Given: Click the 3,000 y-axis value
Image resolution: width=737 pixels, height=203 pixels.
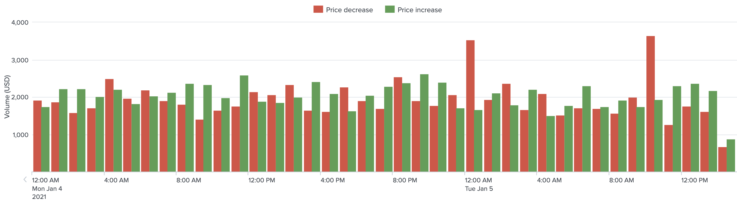Looking at the screenshot, I should tap(20, 60).
